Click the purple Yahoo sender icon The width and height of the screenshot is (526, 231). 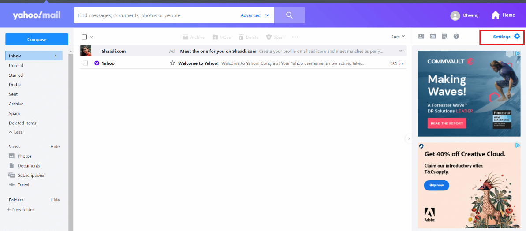click(97, 63)
